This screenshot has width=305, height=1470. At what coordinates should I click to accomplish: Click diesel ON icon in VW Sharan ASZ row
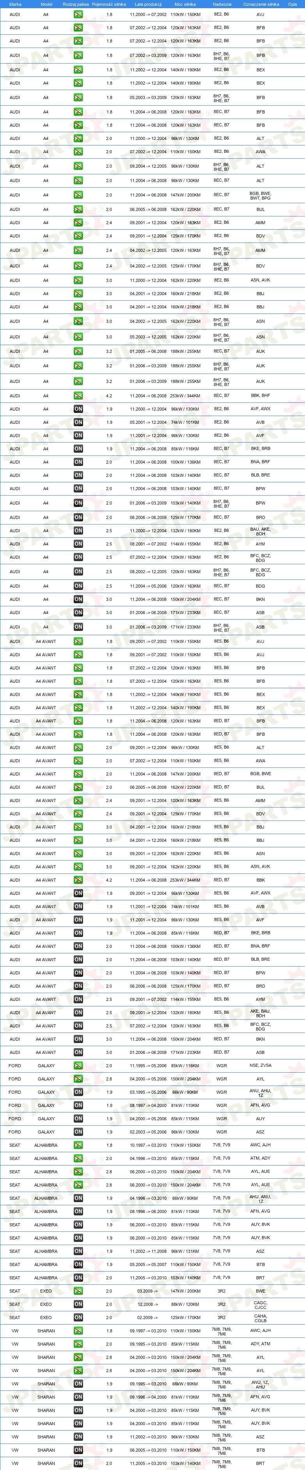[78, 1437]
